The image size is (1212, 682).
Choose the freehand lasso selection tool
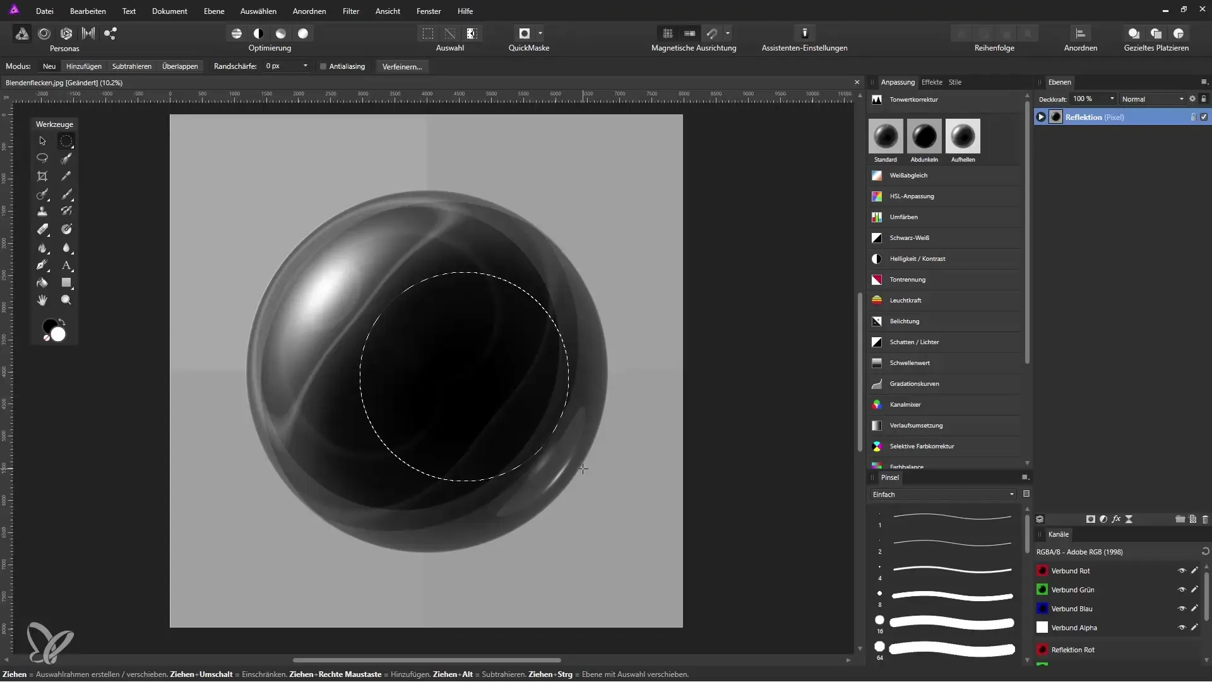point(42,159)
